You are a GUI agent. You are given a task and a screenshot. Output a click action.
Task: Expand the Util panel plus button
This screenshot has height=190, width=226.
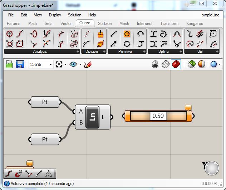[217, 51]
